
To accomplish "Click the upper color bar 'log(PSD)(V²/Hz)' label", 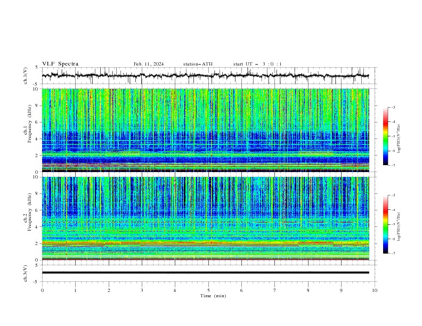I will [399, 139].
